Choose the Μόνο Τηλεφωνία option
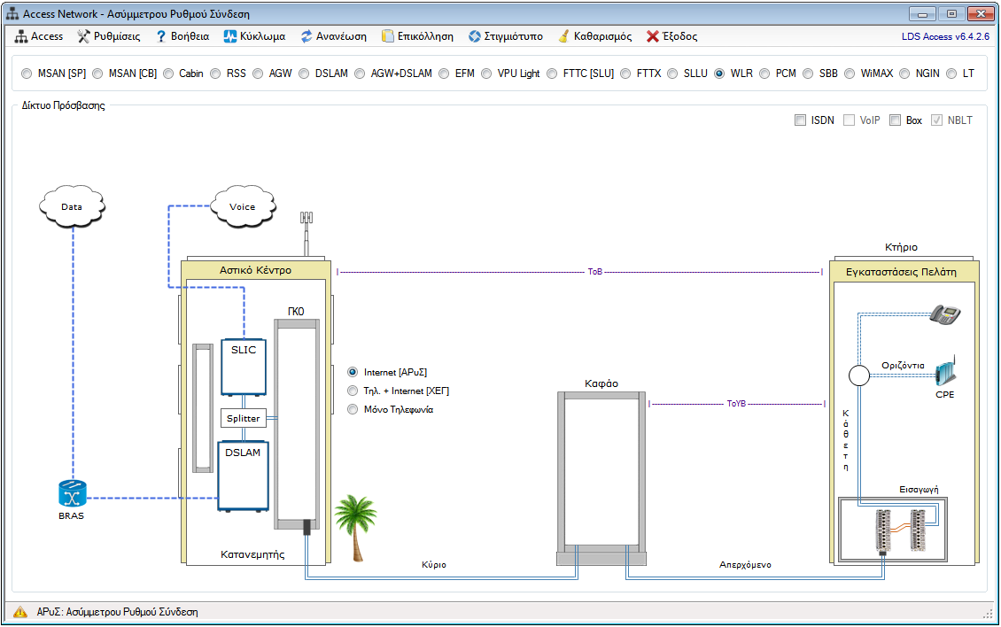1001x627 pixels. point(353,409)
